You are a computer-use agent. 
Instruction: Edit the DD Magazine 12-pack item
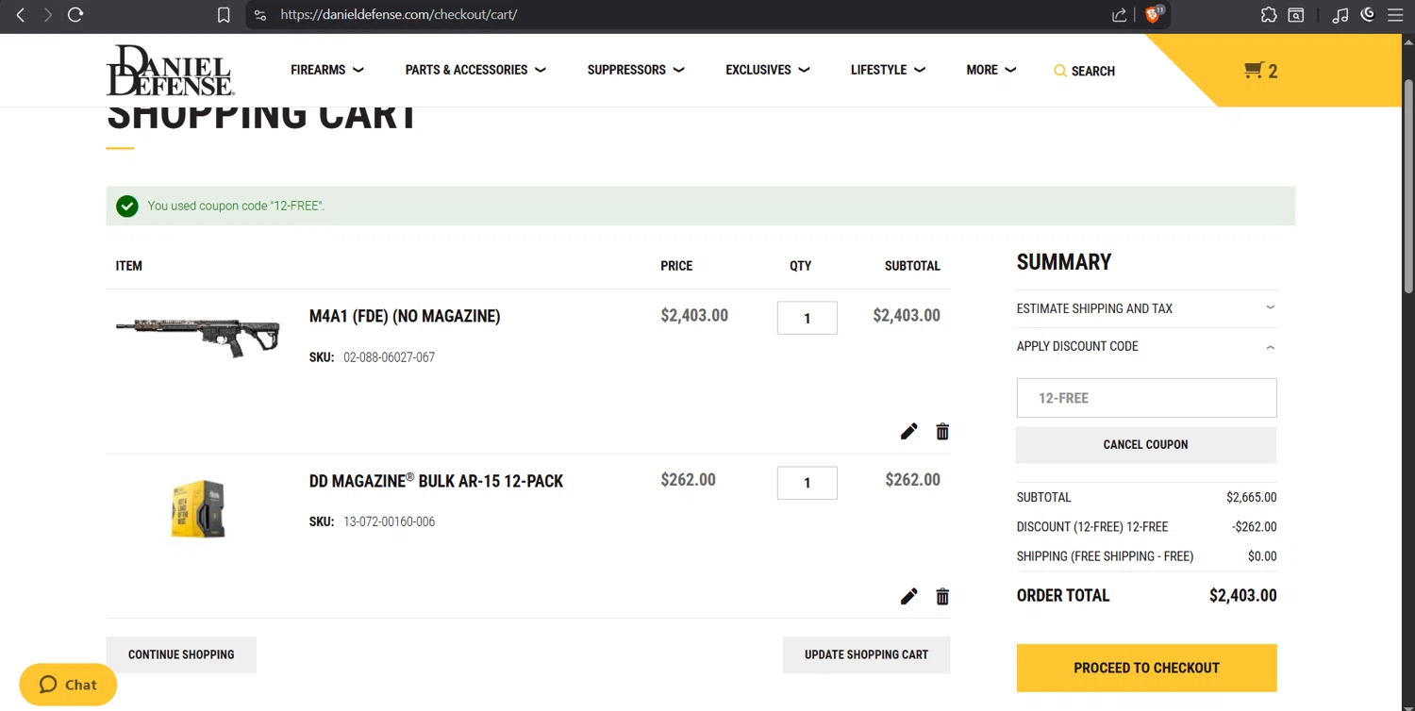(x=908, y=597)
